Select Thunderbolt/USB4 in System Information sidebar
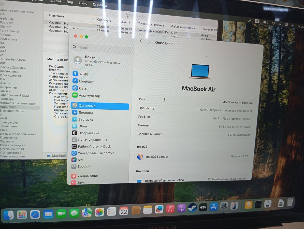This screenshot has height=229, width=304. click(13, 60)
